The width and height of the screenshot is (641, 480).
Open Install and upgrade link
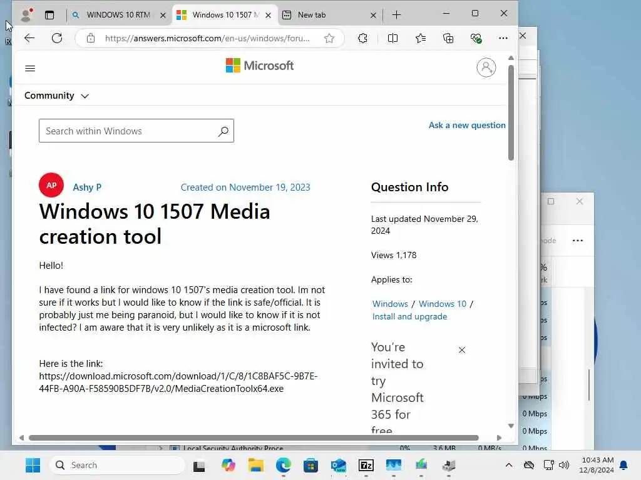pos(409,317)
